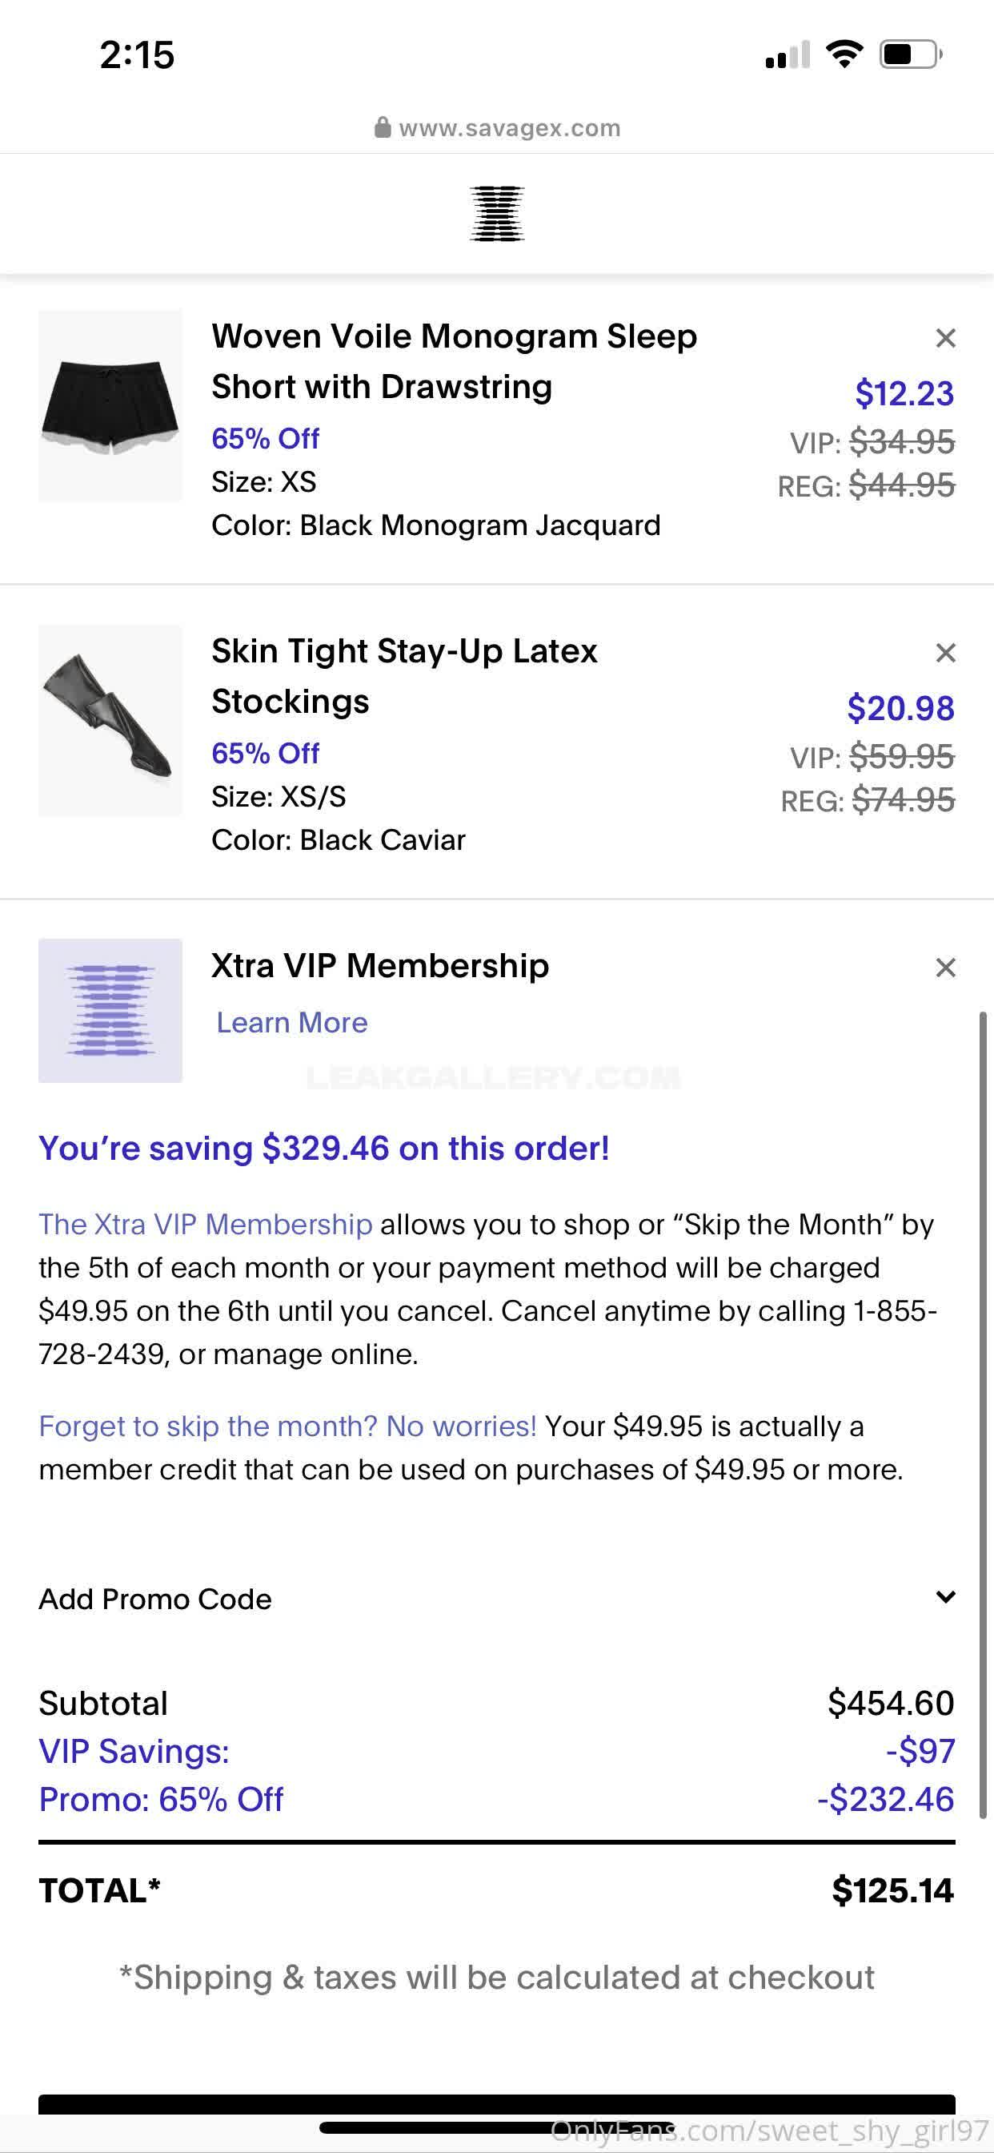Tap the battery indicator icon
The width and height of the screenshot is (994, 2153).
pos(910,54)
